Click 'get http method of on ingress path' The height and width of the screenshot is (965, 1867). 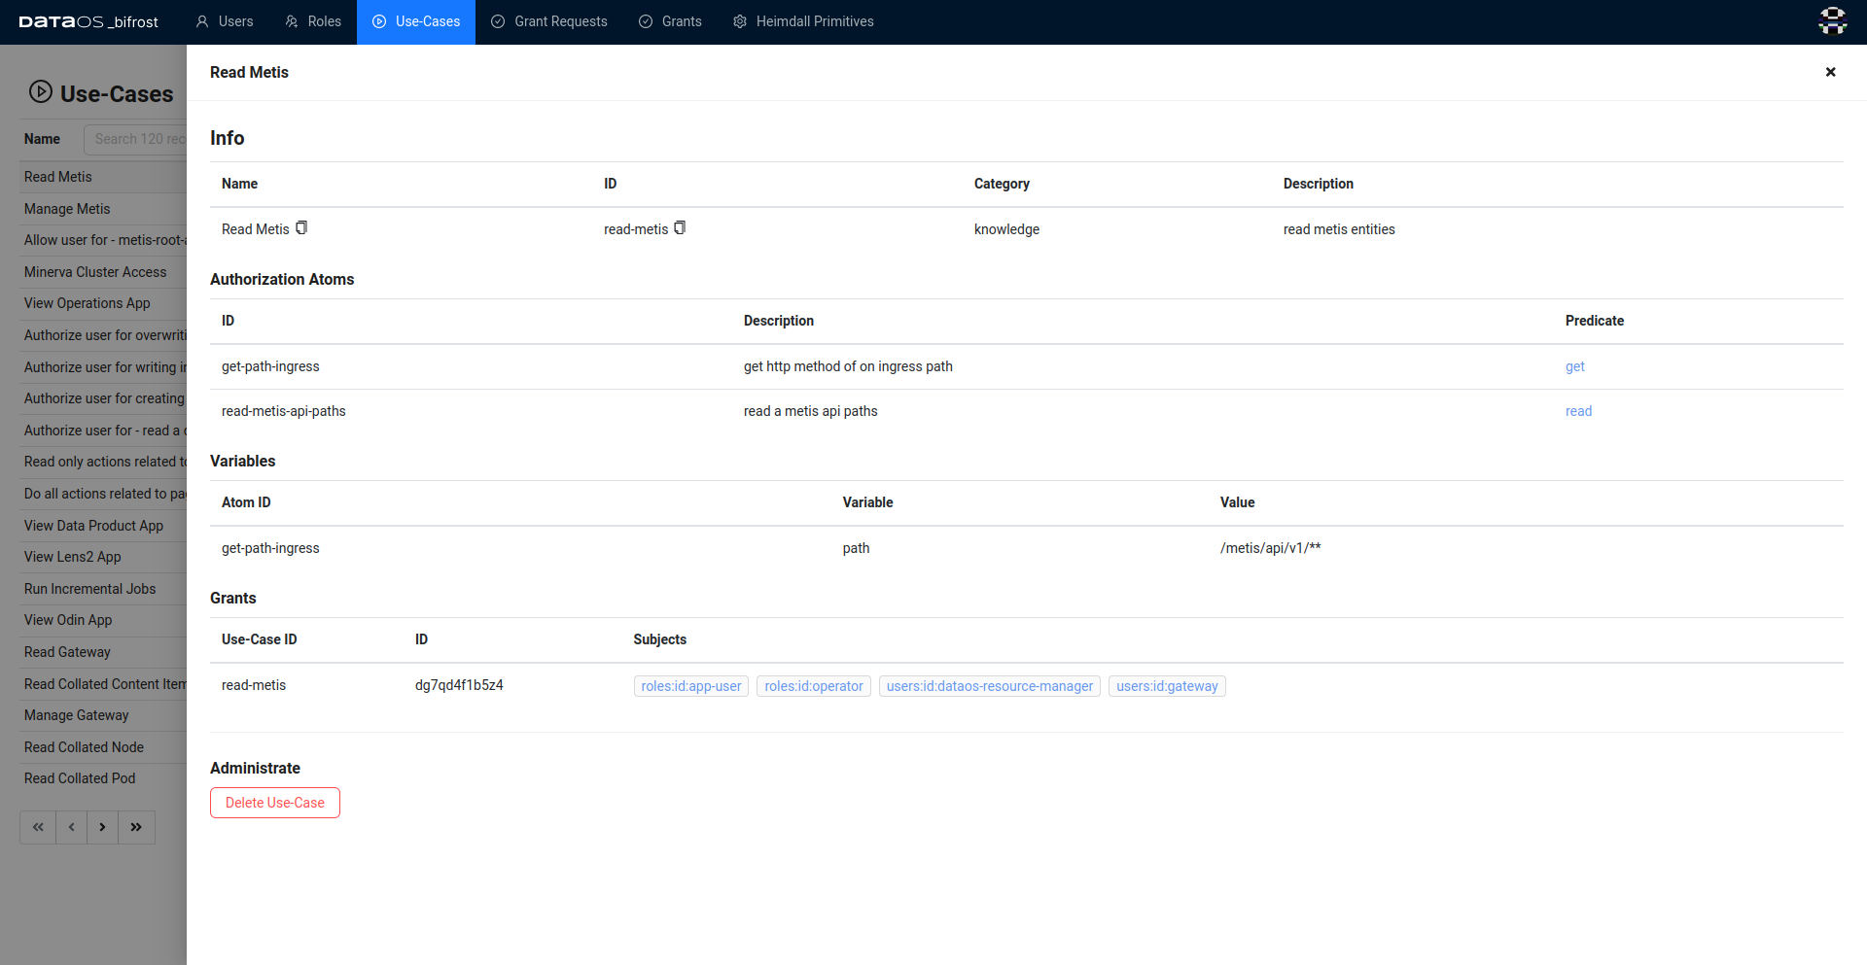pyautogui.click(x=848, y=366)
